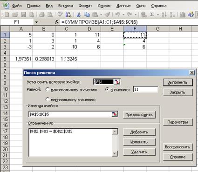The height and width of the screenshot is (172, 198).
Task: Click the Undo arrow icon
Action: tap(117, 15)
